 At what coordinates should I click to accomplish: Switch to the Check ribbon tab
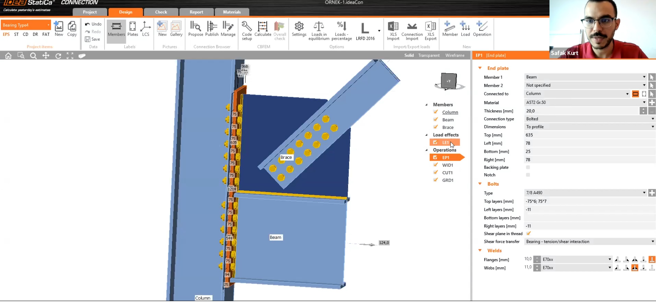point(161,12)
